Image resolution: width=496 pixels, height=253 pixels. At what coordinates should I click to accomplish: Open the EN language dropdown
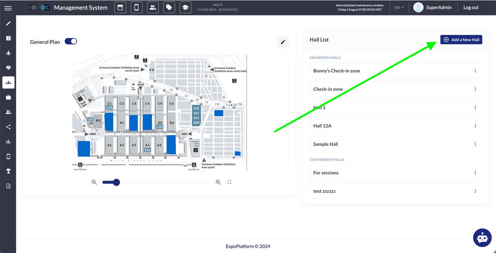coord(399,8)
